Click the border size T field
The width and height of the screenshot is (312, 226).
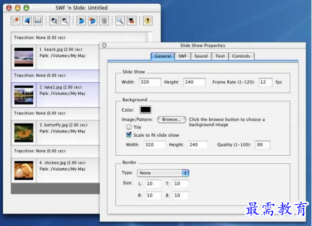pyautogui.click(x=181, y=184)
